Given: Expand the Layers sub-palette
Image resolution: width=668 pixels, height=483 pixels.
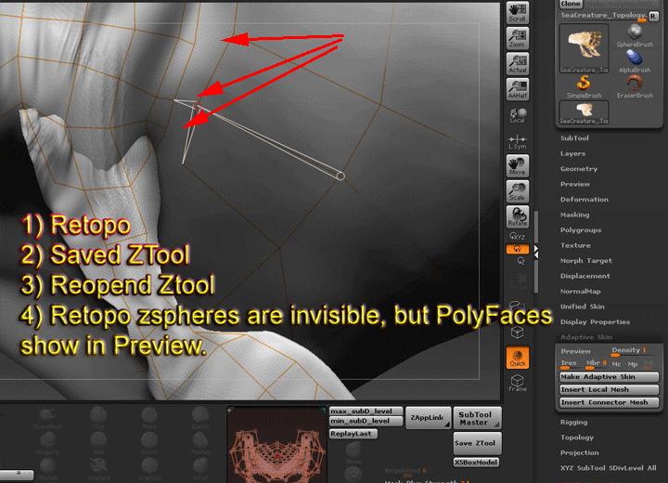Looking at the screenshot, I should pos(572,153).
